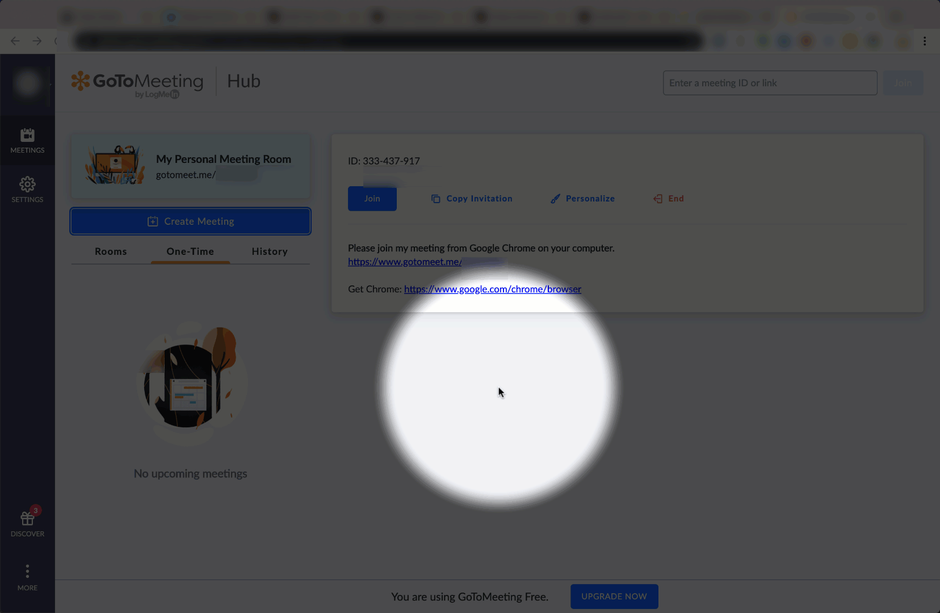This screenshot has width=940, height=613.
Task: Click the profile avatar in sidebar
Action: [x=27, y=84]
